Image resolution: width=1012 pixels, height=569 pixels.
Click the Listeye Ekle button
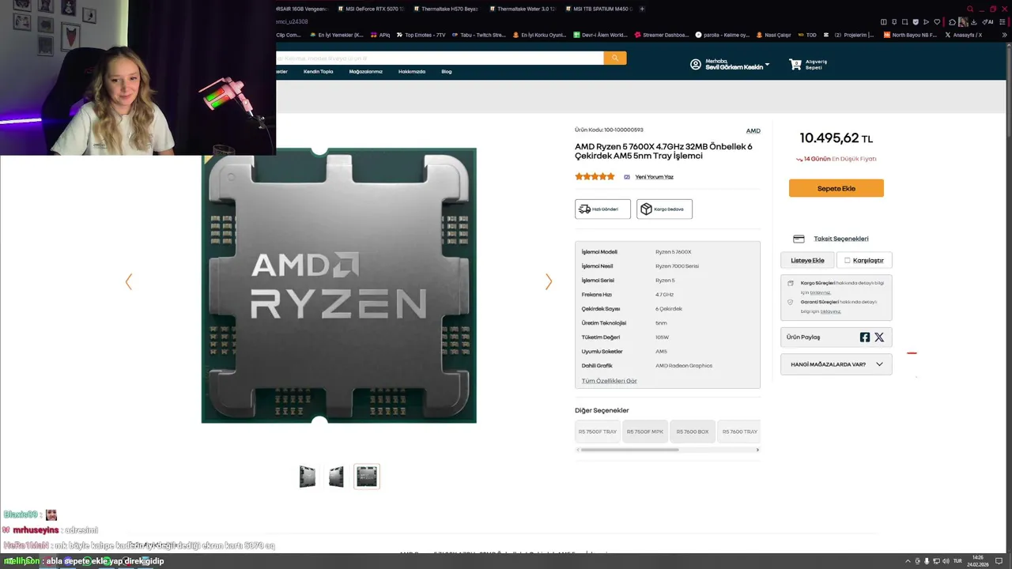coord(807,260)
